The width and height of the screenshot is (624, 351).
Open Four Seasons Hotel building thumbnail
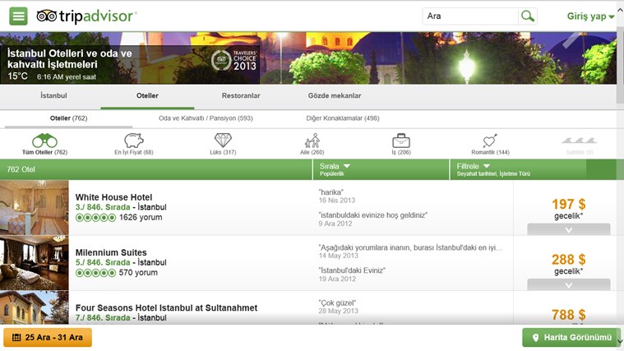coord(35,307)
